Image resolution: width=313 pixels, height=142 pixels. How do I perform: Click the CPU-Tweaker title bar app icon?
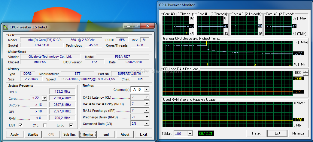click(6, 27)
